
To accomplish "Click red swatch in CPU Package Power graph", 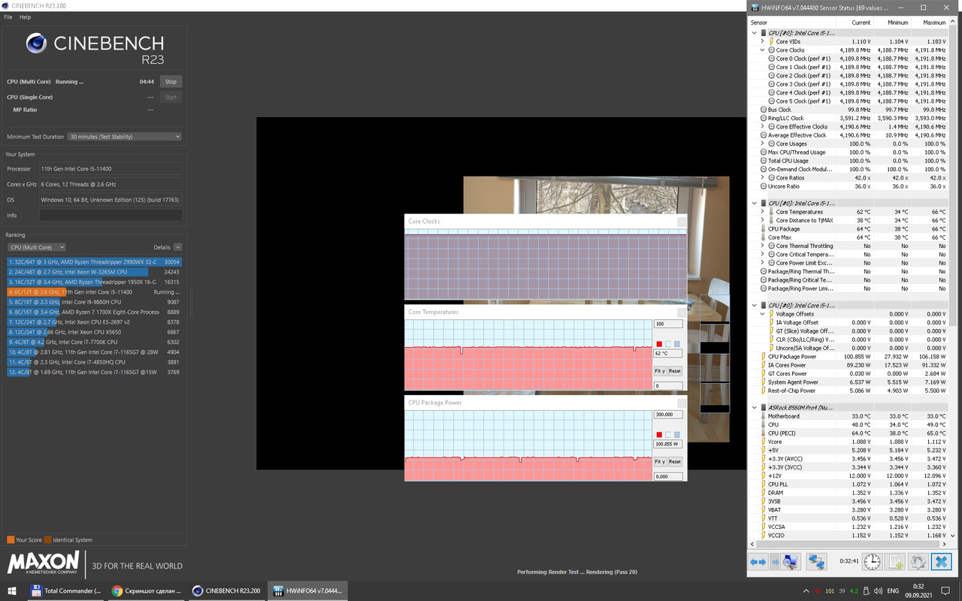I will (659, 434).
